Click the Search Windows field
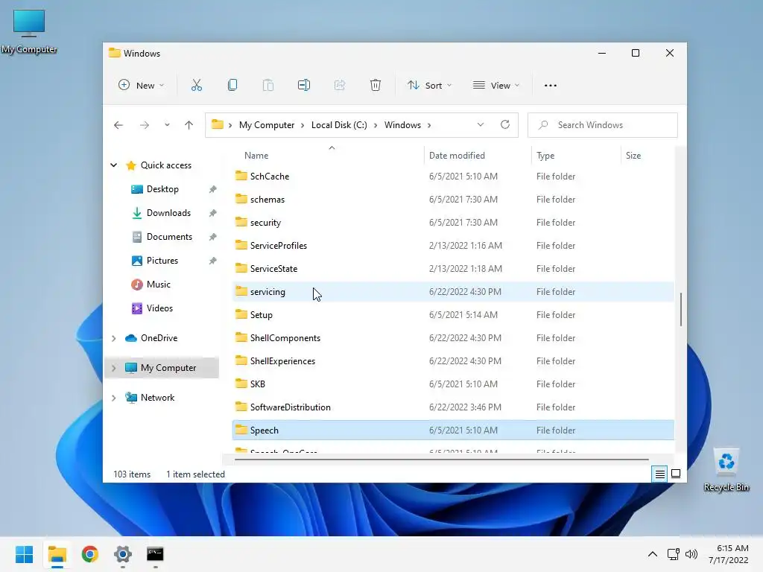This screenshot has height=572, width=763. (x=602, y=125)
